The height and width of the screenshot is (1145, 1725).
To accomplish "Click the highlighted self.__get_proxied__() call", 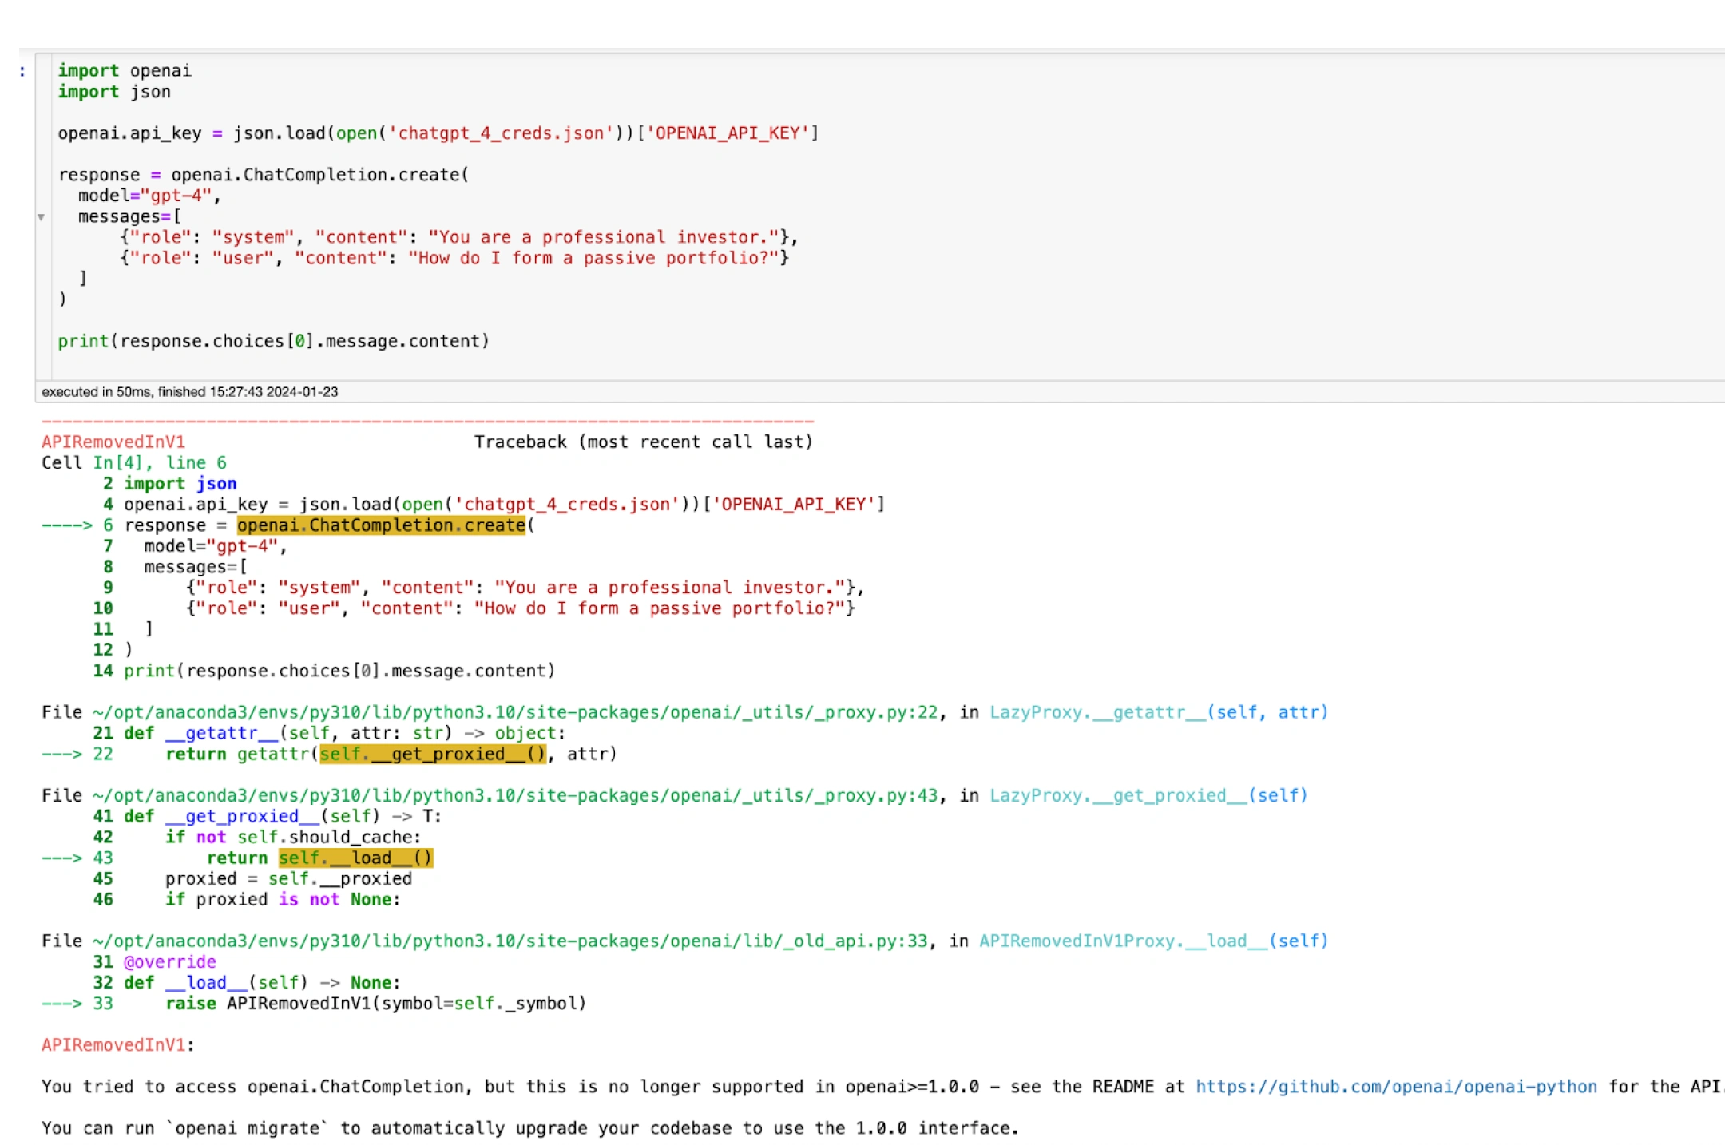I will click(x=433, y=754).
